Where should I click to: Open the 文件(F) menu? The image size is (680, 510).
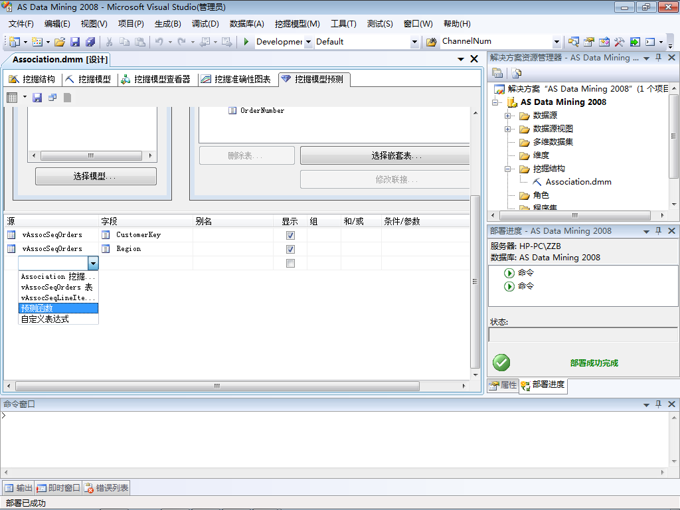(21, 24)
